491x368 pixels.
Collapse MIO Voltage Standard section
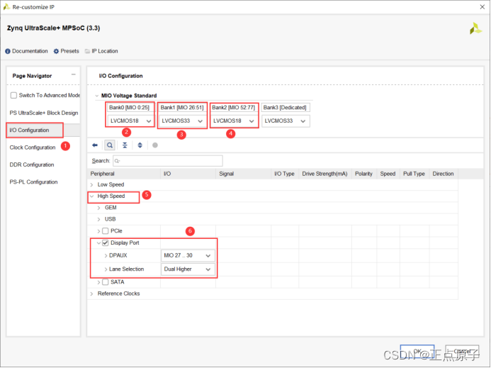click(97, 96)
